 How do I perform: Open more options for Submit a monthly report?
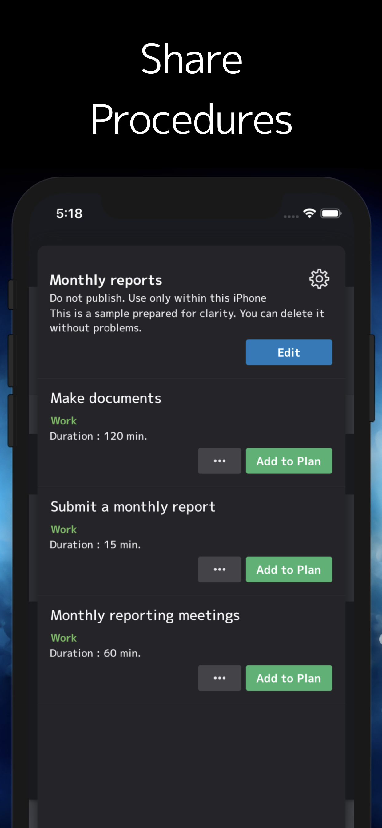click(219, 569)
